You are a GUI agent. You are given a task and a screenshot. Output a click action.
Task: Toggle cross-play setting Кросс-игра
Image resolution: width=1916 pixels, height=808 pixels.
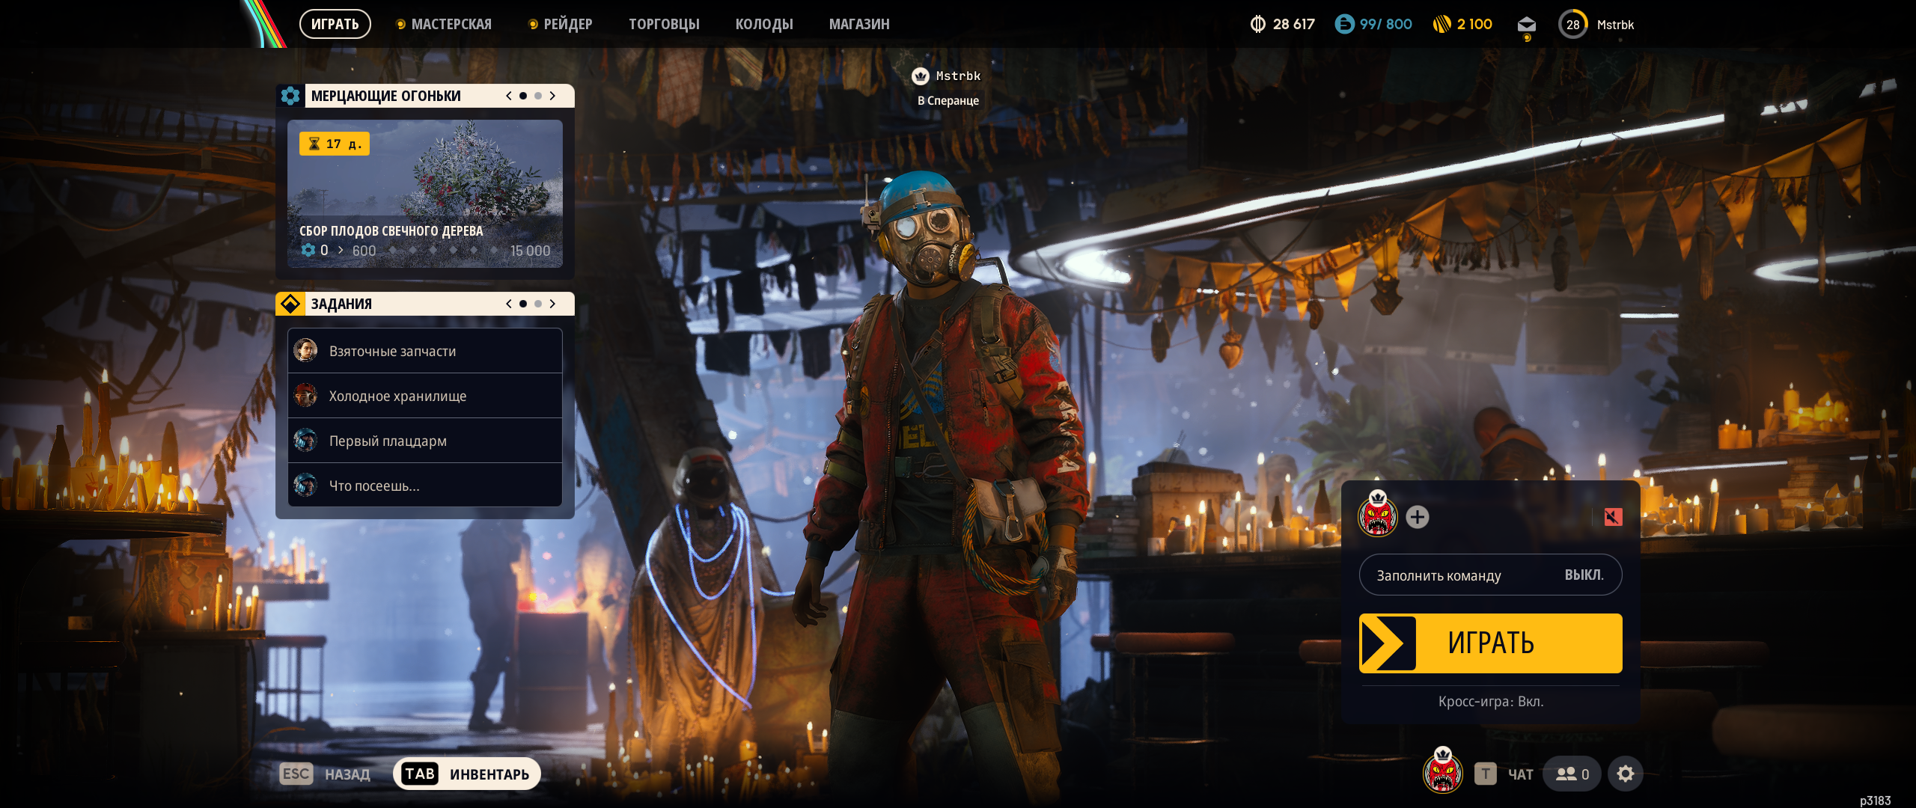(x=1490, y=701)
